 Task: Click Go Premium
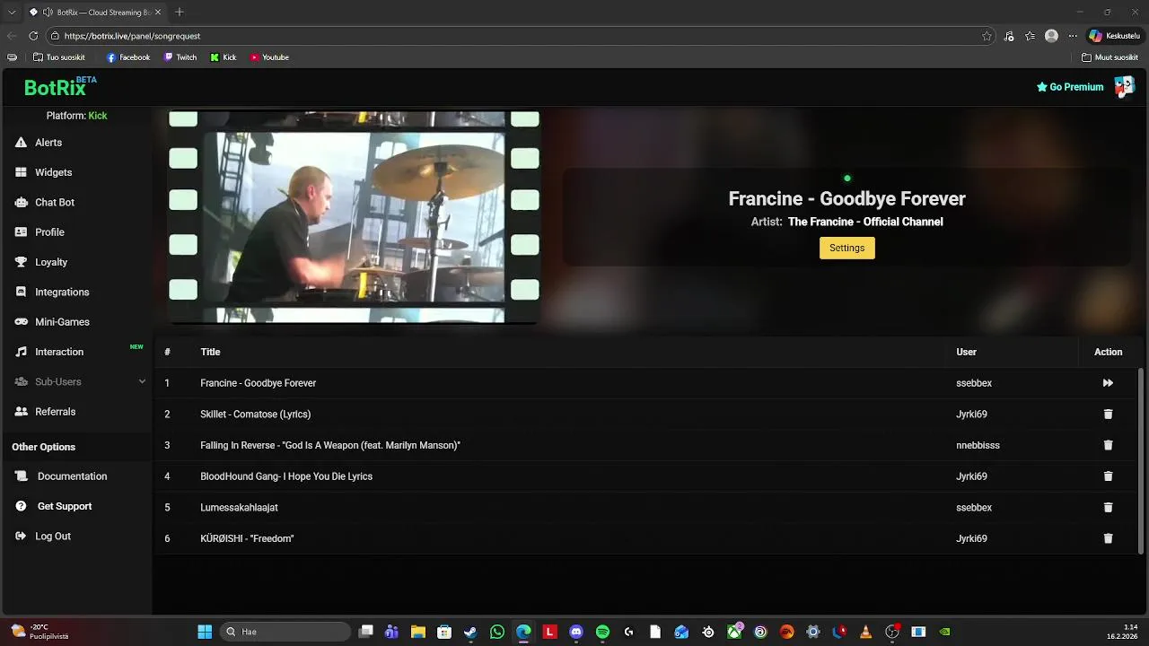(1070, 87)
